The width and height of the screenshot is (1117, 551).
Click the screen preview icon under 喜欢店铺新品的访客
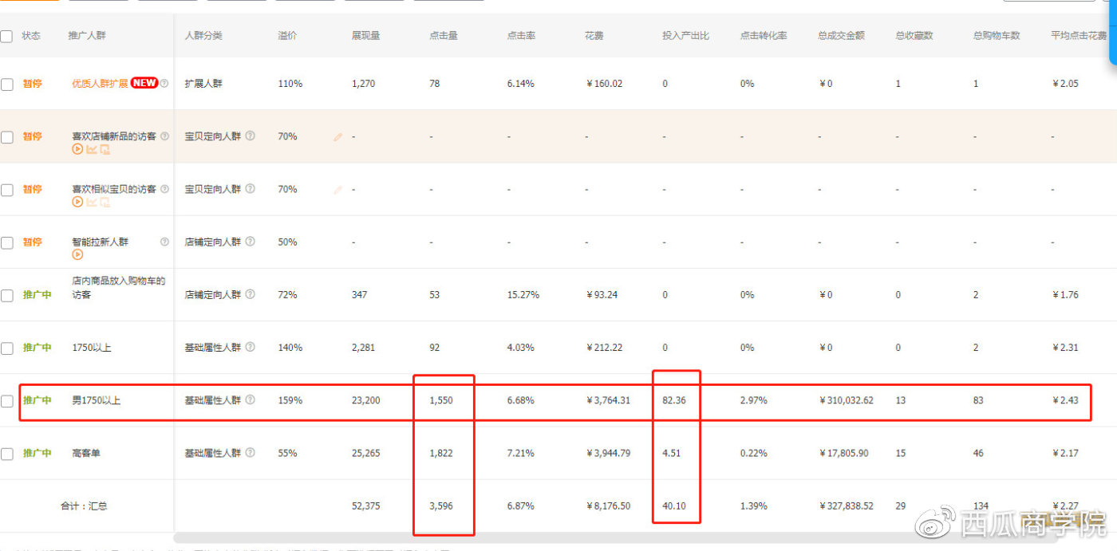pyautogui.click(x=105, y=149)
